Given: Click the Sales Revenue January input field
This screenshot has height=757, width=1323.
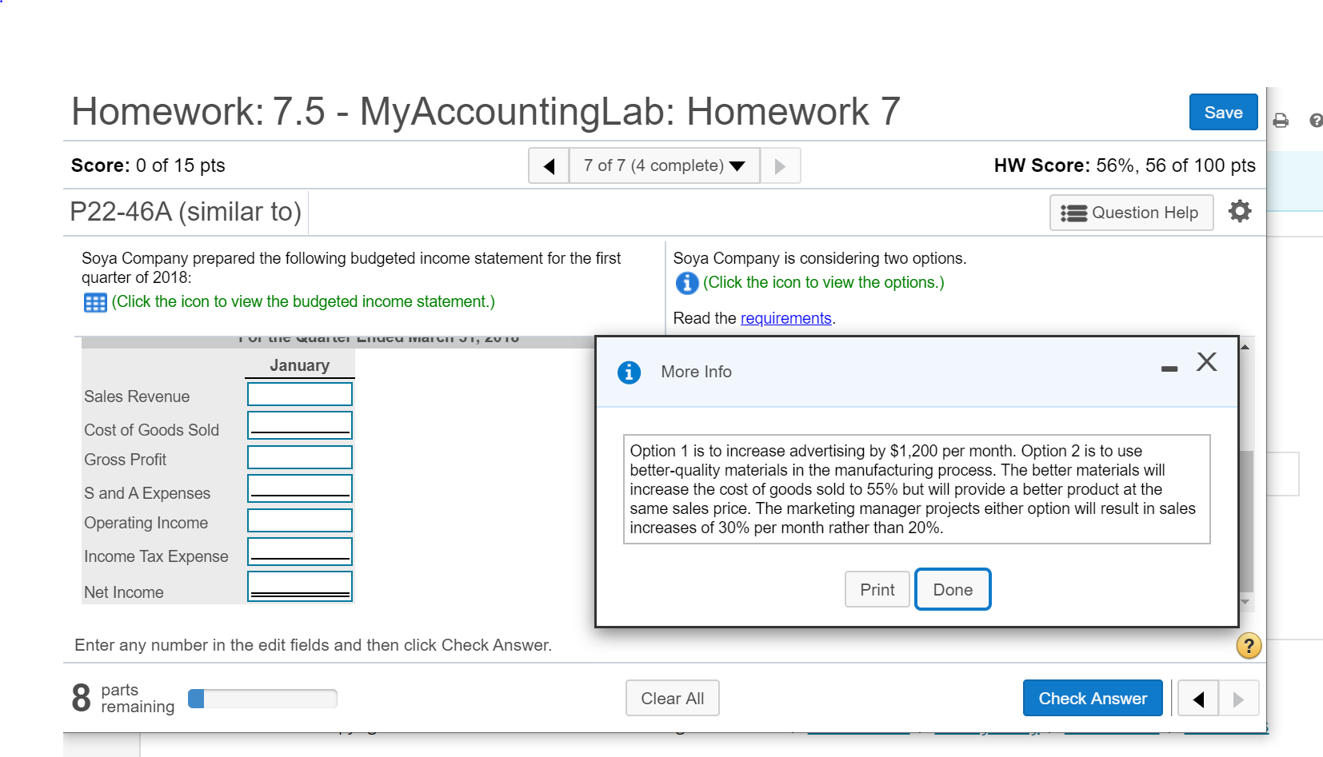Looking at the screenshot, I should point(299,393).
